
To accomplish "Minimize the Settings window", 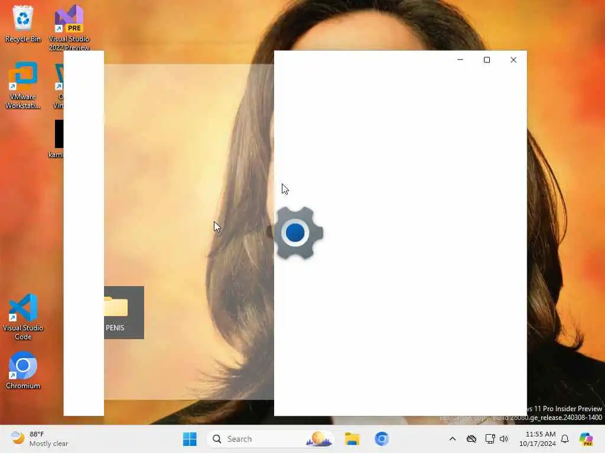I will pyautogui.click(x=460, y=60).
